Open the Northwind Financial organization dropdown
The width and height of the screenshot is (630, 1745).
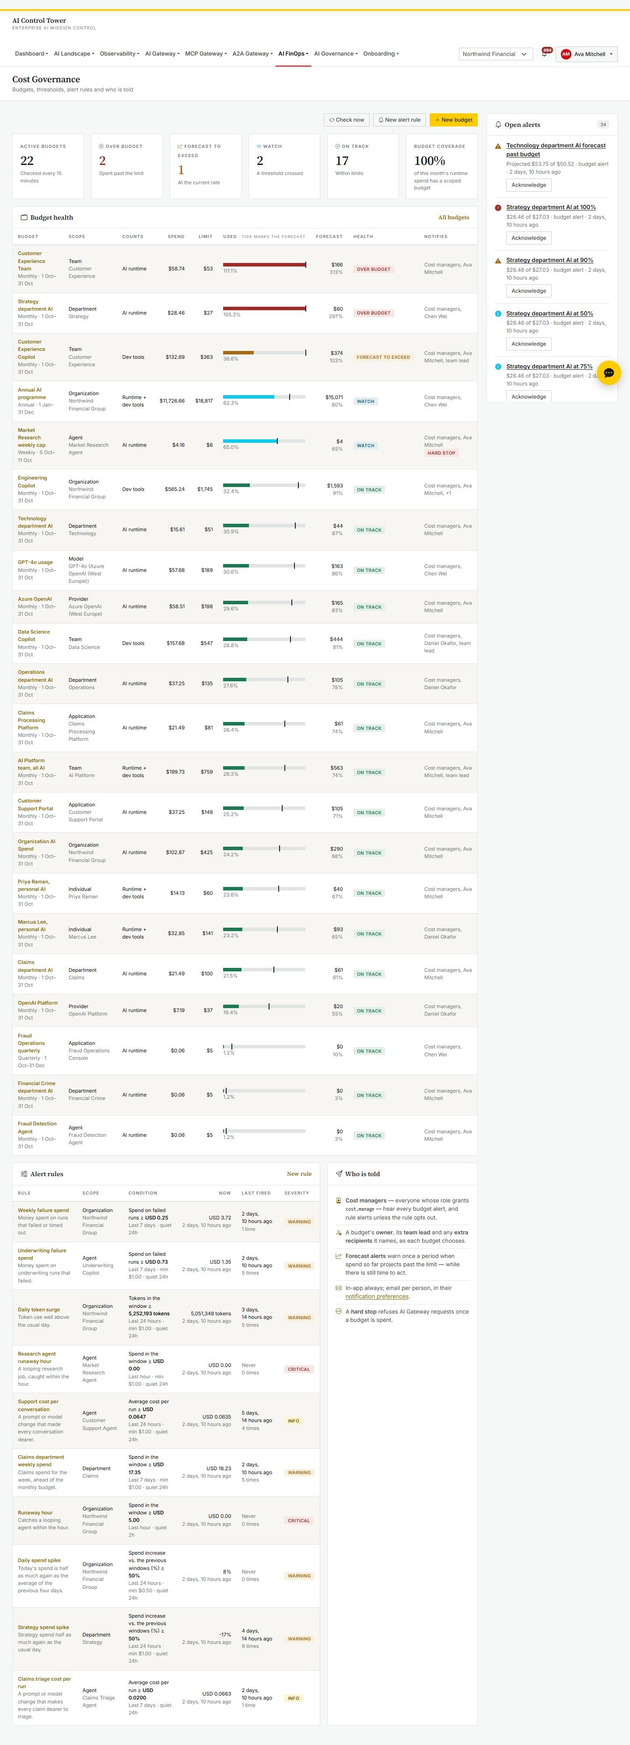pos(496,54)
